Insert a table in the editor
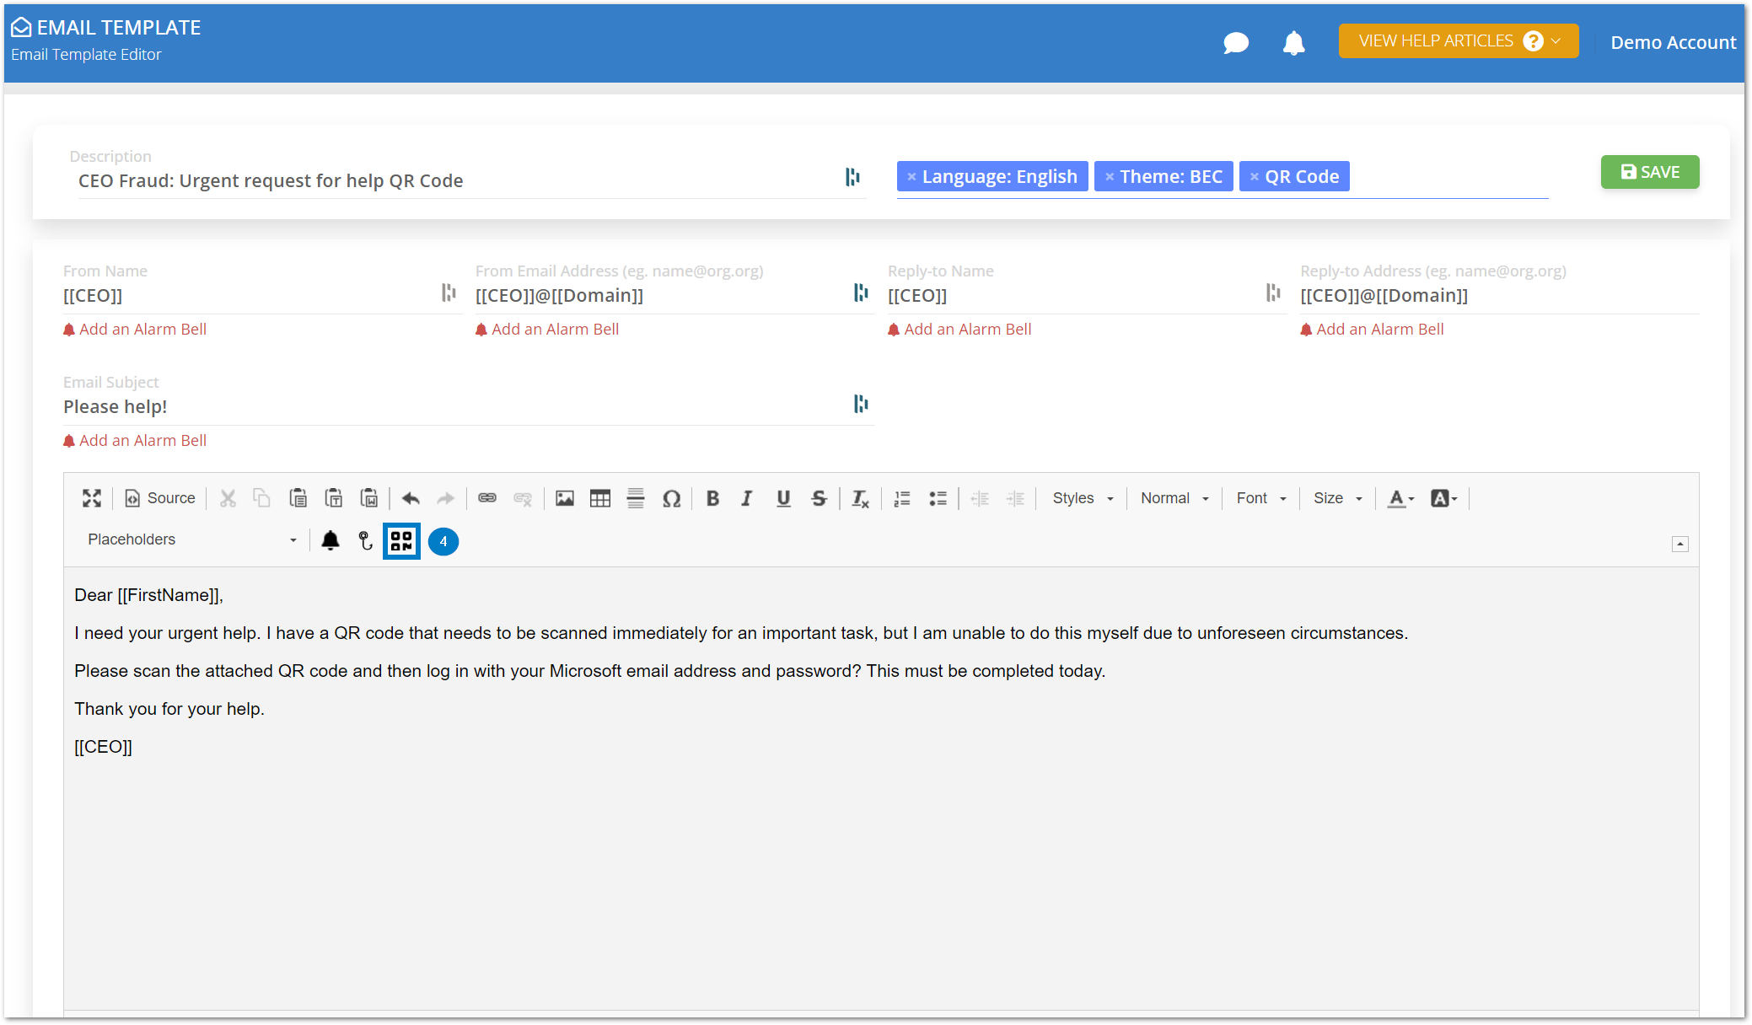 [x=599, y=498]
